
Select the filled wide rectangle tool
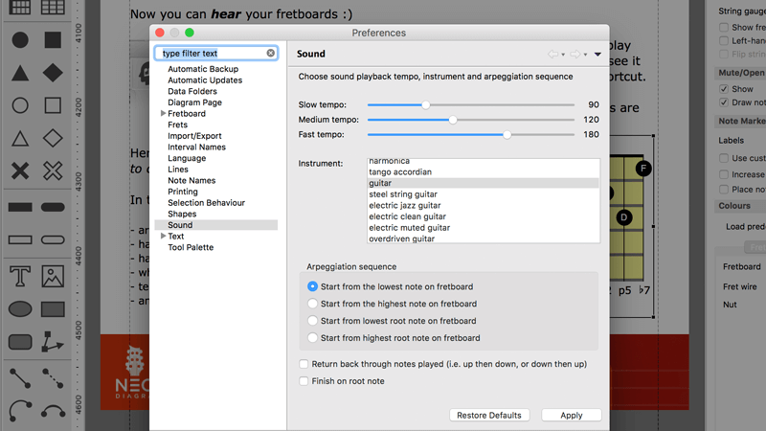[20, 207]
